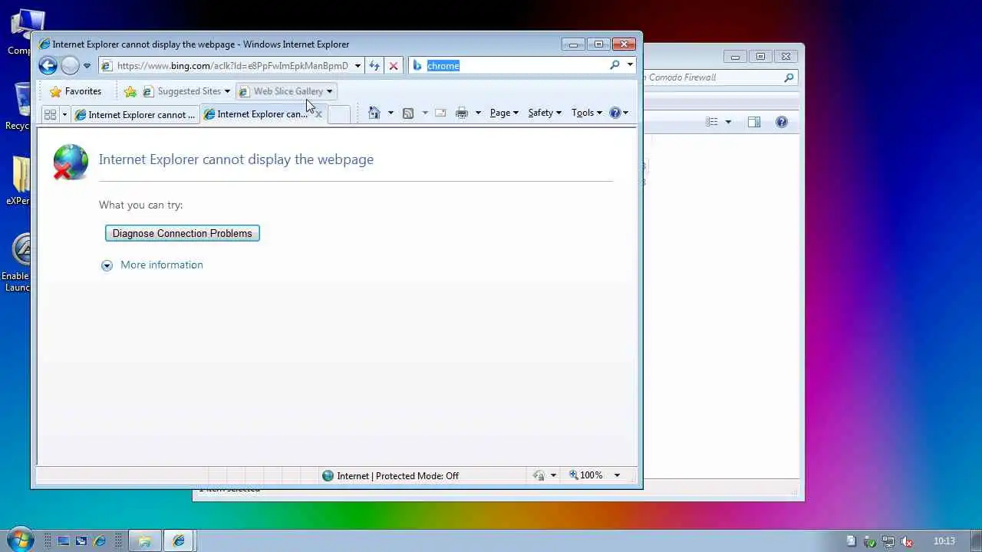Open Help icon in Explorer window behind
This screenshot has width=982, height=552.
coord(782,122)
